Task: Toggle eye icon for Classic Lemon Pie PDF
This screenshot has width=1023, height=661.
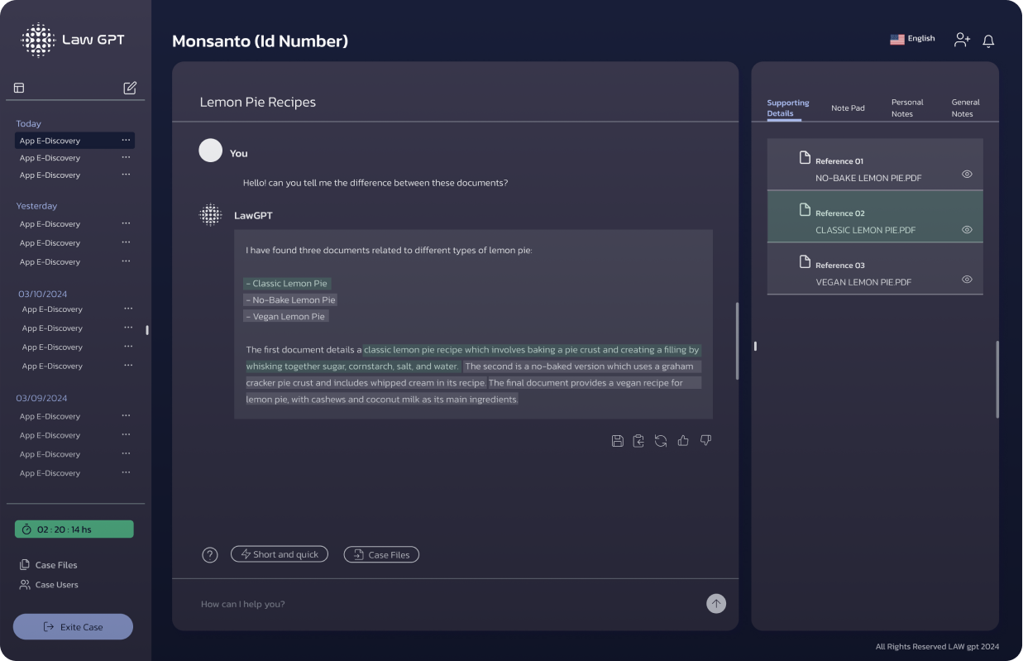Action: [967, 230]
